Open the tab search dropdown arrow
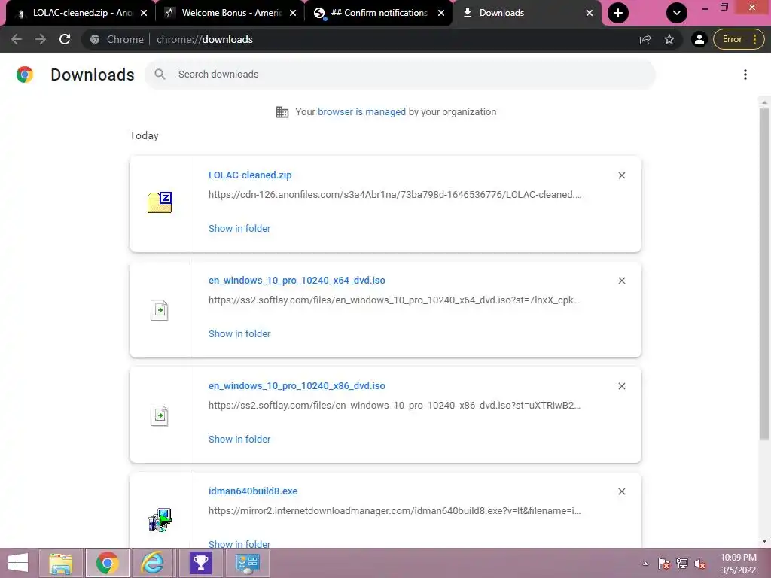The width and height of the screenshot is (771, 578). 677,13
